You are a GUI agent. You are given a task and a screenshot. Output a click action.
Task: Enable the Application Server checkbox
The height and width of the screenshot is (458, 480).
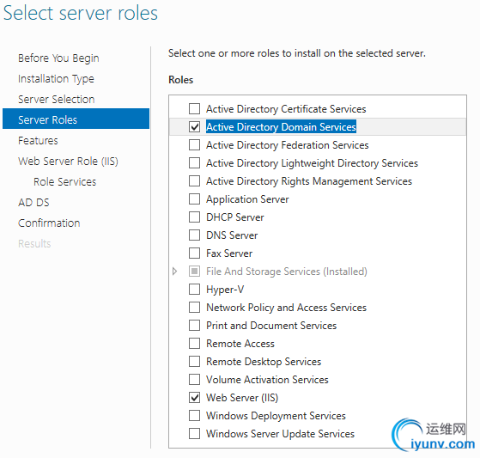coord(194,199)
